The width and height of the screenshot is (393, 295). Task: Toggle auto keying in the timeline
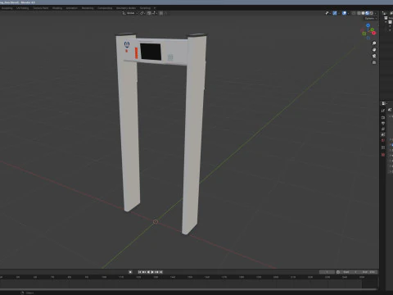point(130,272)
